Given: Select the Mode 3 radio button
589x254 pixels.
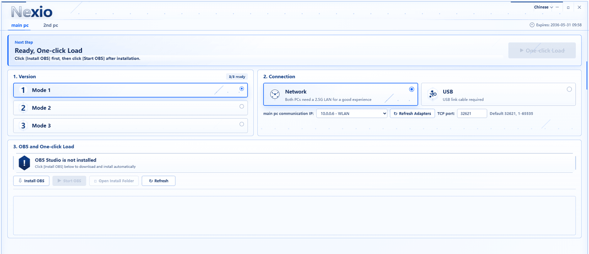Looking at the screenshot, I should click(241, 124).
